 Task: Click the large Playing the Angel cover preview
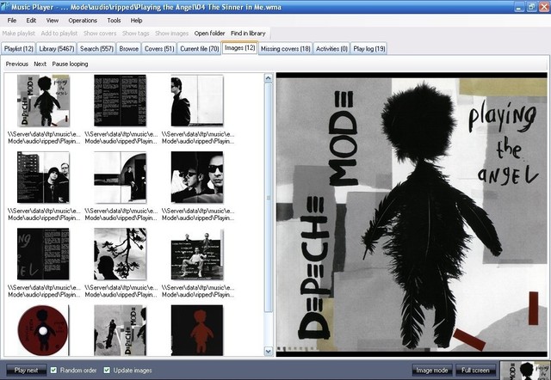pos(412,214)
